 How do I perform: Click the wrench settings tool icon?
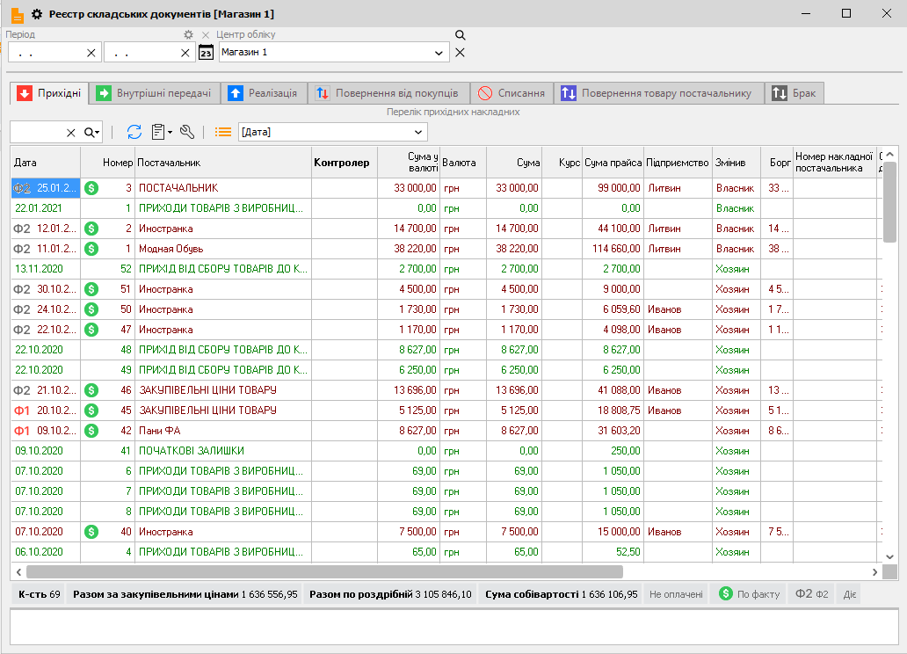point(186,132)
